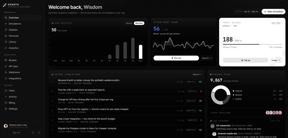Open Reports from Sentiment Trend
This screenshot has width=288, height=138.
[x=207, y=58]
